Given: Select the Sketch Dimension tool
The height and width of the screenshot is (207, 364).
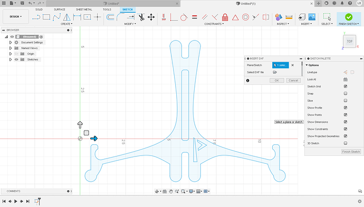Looking at the screenshot, I should (x=77, y=17).
